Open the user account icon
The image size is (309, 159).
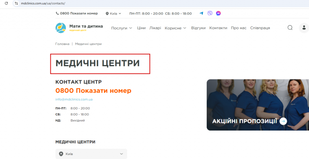coord(304,28)
